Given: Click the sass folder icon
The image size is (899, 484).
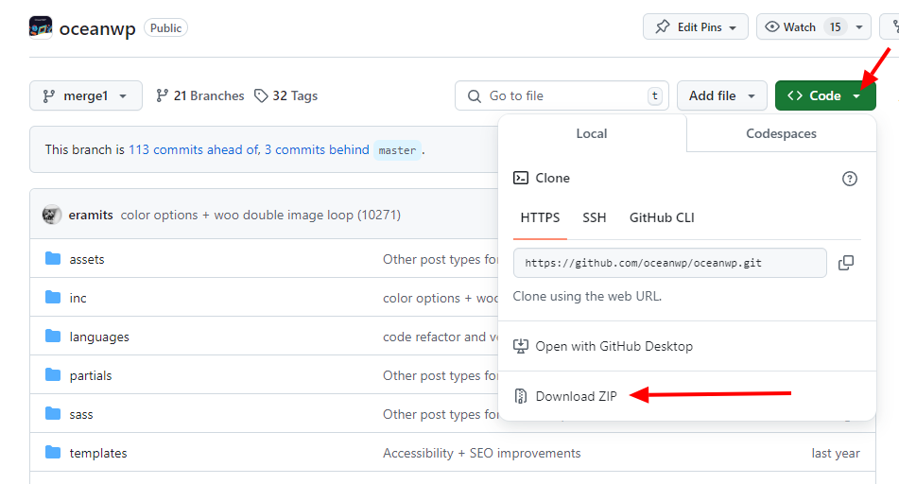Looking at the screenshot, I should (x=53, y=413).
